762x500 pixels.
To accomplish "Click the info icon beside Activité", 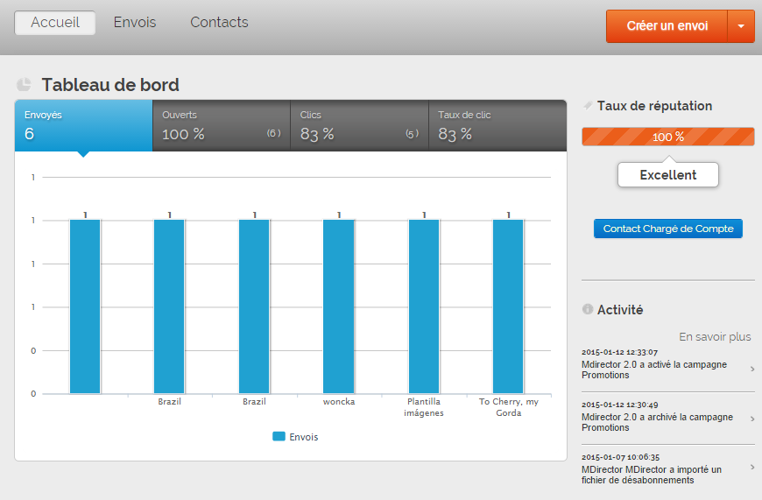I will [x=588, y=309].
